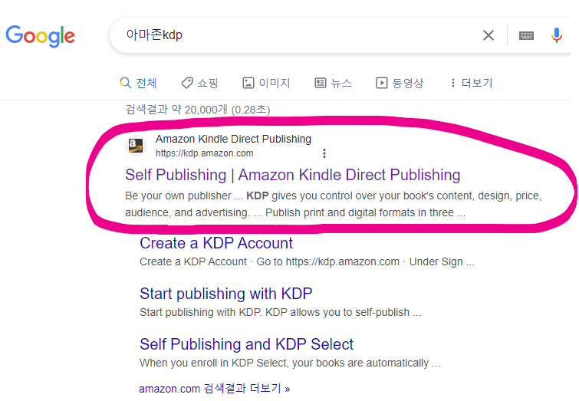The width and height of the screenshot is (579, 401).
Task: Open the Create a KDP Account link
Action: coord(216,243)
